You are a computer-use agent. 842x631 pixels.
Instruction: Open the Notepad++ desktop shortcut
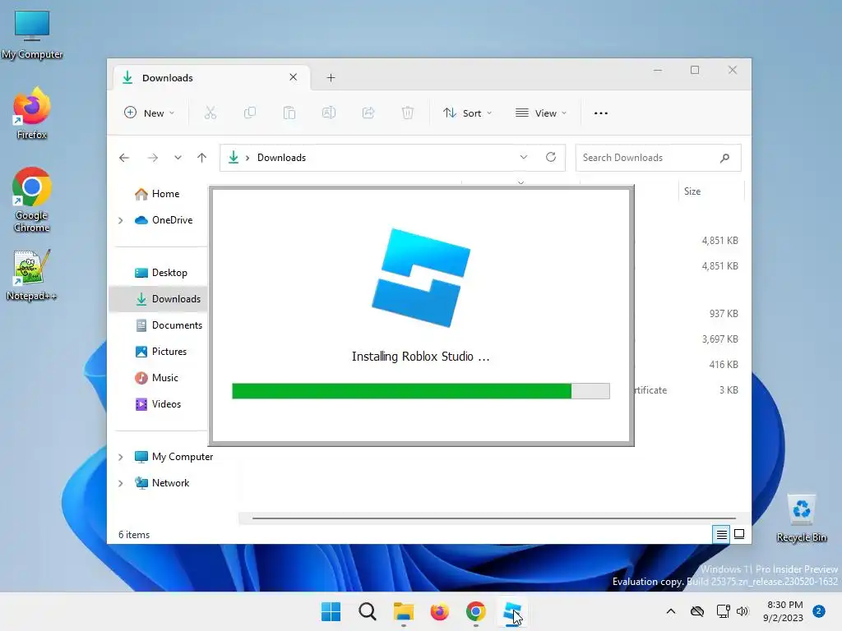(32, 274)
